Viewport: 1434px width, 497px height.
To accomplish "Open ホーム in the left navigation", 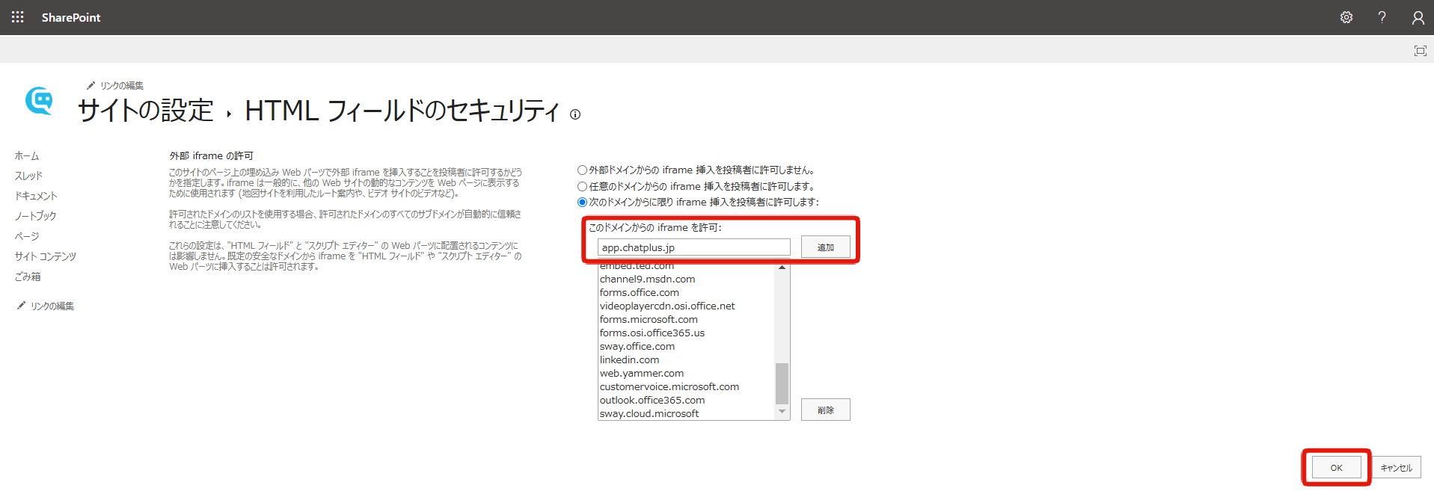I will coord(27,155).
